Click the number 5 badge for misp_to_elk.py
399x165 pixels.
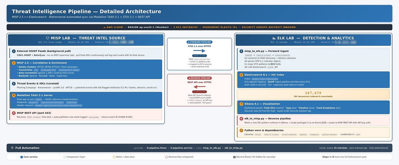click(241, 51)
